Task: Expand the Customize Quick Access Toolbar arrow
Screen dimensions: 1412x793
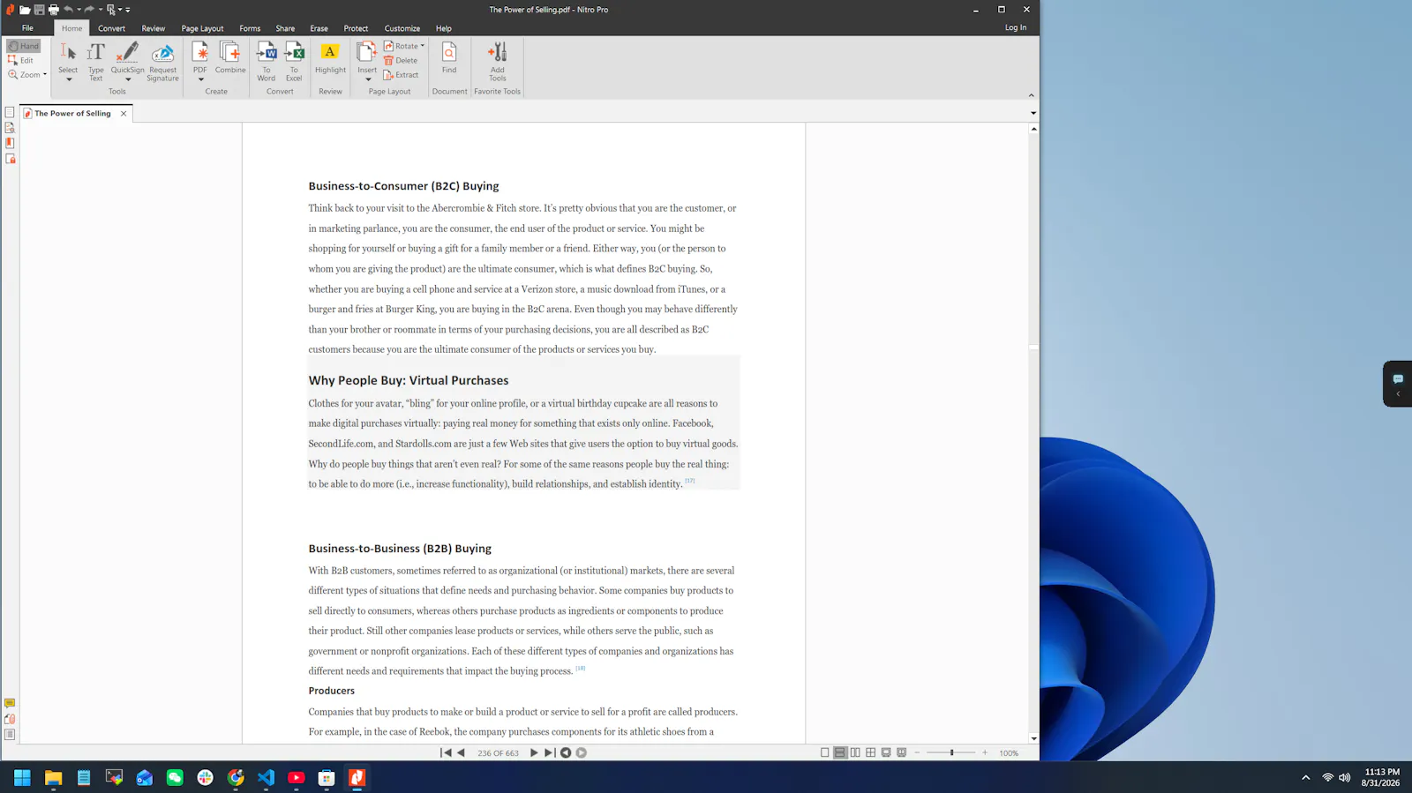Action: tap(128, 10)
